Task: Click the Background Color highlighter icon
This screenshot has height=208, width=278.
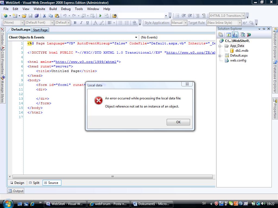Action: 102,23
